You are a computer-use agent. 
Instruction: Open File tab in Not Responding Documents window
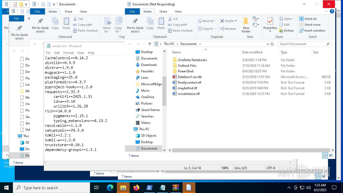(x=132, y=12)
